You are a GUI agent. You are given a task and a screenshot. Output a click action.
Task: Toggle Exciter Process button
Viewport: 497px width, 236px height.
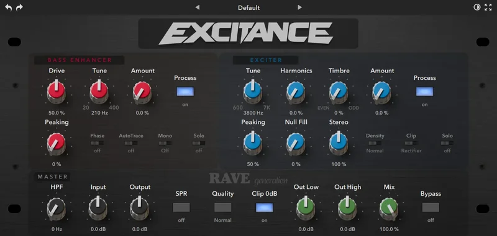coord(424,92)
